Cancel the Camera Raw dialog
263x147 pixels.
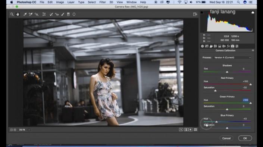[x=226, y=138]
